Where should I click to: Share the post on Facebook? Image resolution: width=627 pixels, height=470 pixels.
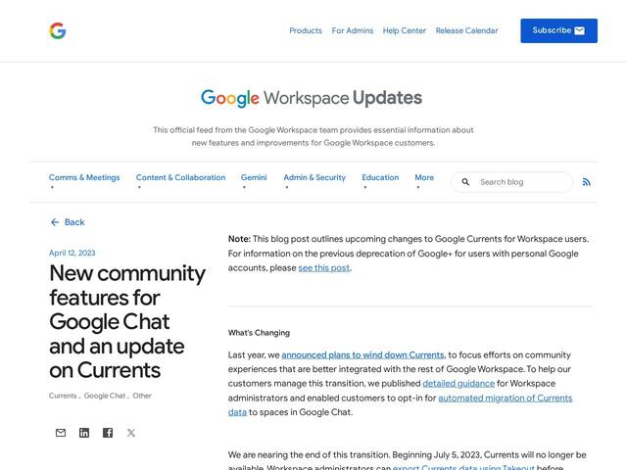[x=108, y=433]
